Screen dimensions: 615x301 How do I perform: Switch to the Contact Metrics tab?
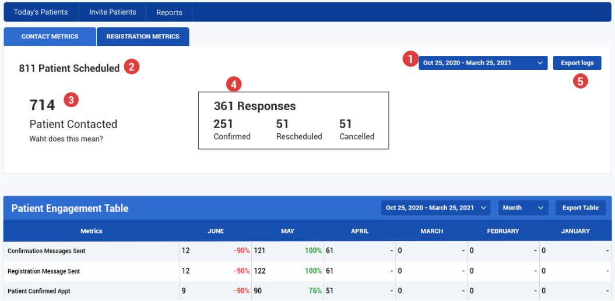[x=50, y=37]
